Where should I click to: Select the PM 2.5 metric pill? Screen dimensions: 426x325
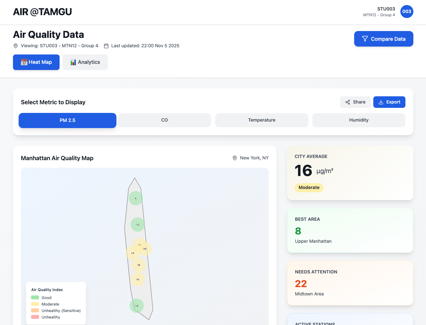(67, 120)
